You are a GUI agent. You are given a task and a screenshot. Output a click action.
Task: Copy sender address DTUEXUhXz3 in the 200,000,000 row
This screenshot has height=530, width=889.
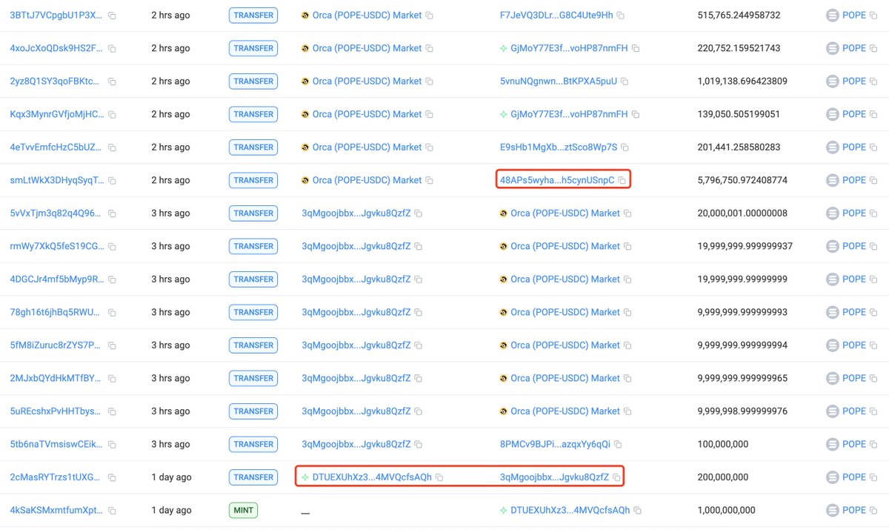pos(439,477)
